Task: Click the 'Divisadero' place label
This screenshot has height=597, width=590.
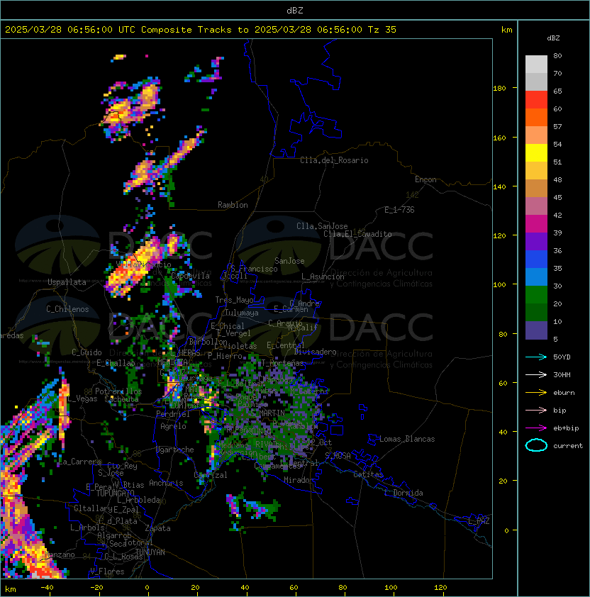Action: click(x=316, y=352)
